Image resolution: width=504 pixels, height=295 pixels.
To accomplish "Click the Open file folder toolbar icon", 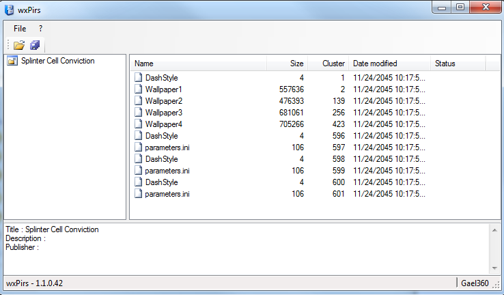I will pyautogui.click(x=19, y=45).
